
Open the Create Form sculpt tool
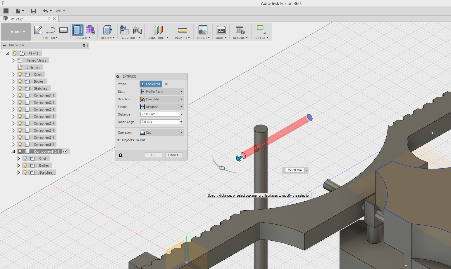[x=90, y=30]
